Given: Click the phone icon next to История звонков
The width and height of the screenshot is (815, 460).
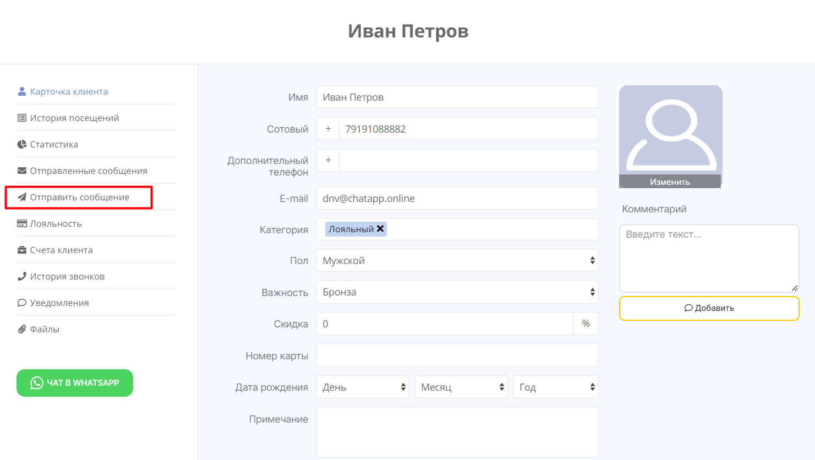Looking at the screenshot, I should point(22,276).
